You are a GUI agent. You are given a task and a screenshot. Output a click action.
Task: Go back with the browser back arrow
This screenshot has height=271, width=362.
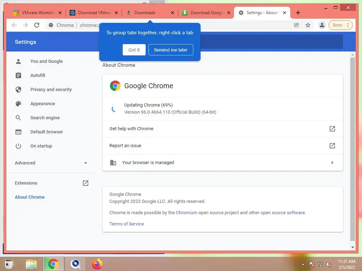(14, 25)
